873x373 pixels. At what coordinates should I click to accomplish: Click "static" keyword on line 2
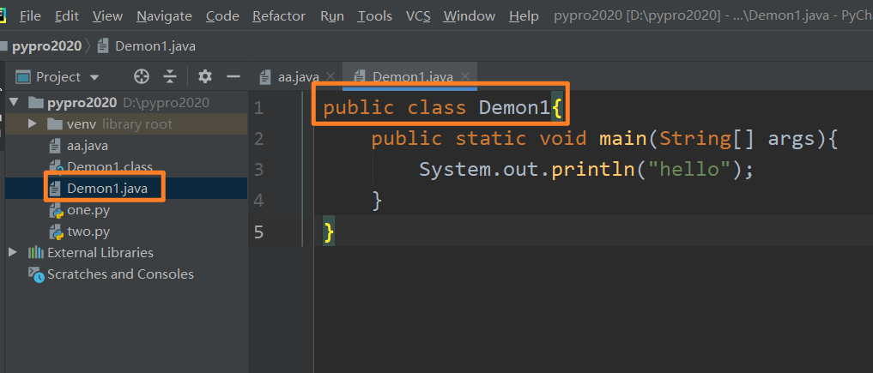(x=490, y=138)
